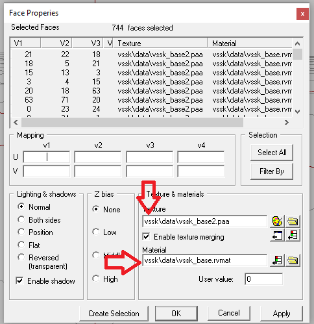This screenshot has width=314, height=324.
Task: Click the horizontal scrollbar thumb of face list
Action: click(132, 123)
